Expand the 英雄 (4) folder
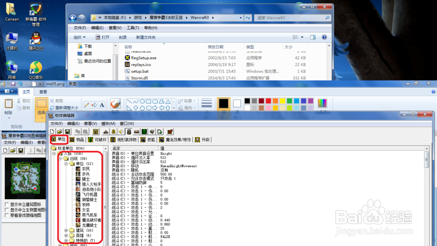Screen dimensions: 437x246 click(x=66, y=235)
